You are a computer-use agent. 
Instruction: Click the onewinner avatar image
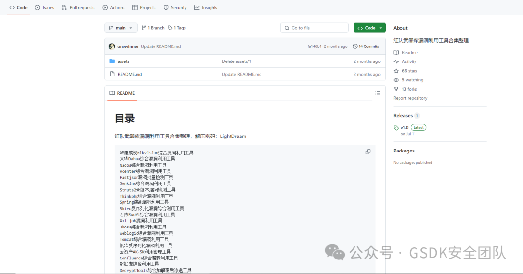pyautogui.click(x=112, y=46)
